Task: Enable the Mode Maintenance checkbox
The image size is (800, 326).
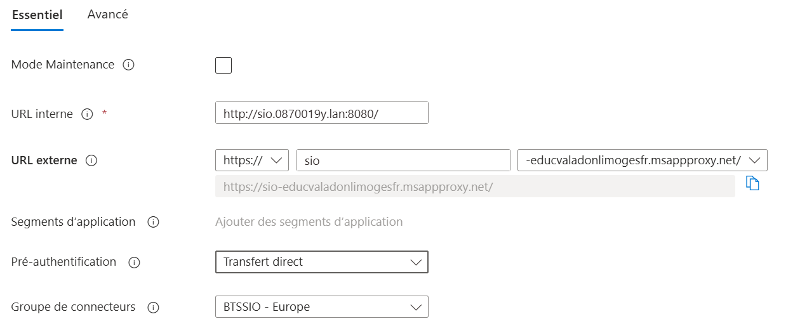Action: click(x=223, y=65)
